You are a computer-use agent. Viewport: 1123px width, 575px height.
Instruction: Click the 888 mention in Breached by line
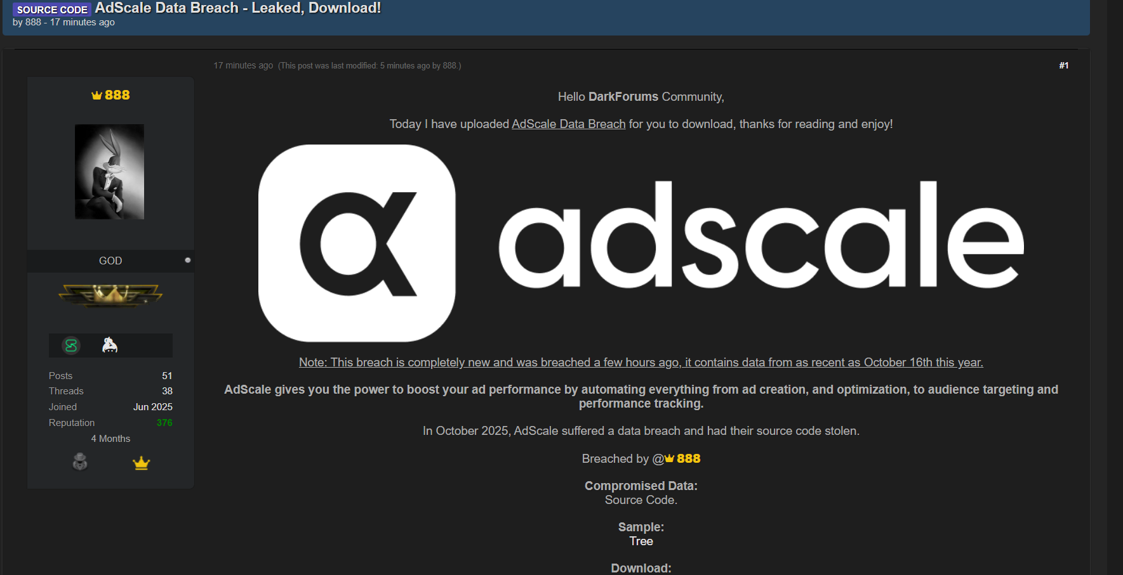click(x=688, y=458)
